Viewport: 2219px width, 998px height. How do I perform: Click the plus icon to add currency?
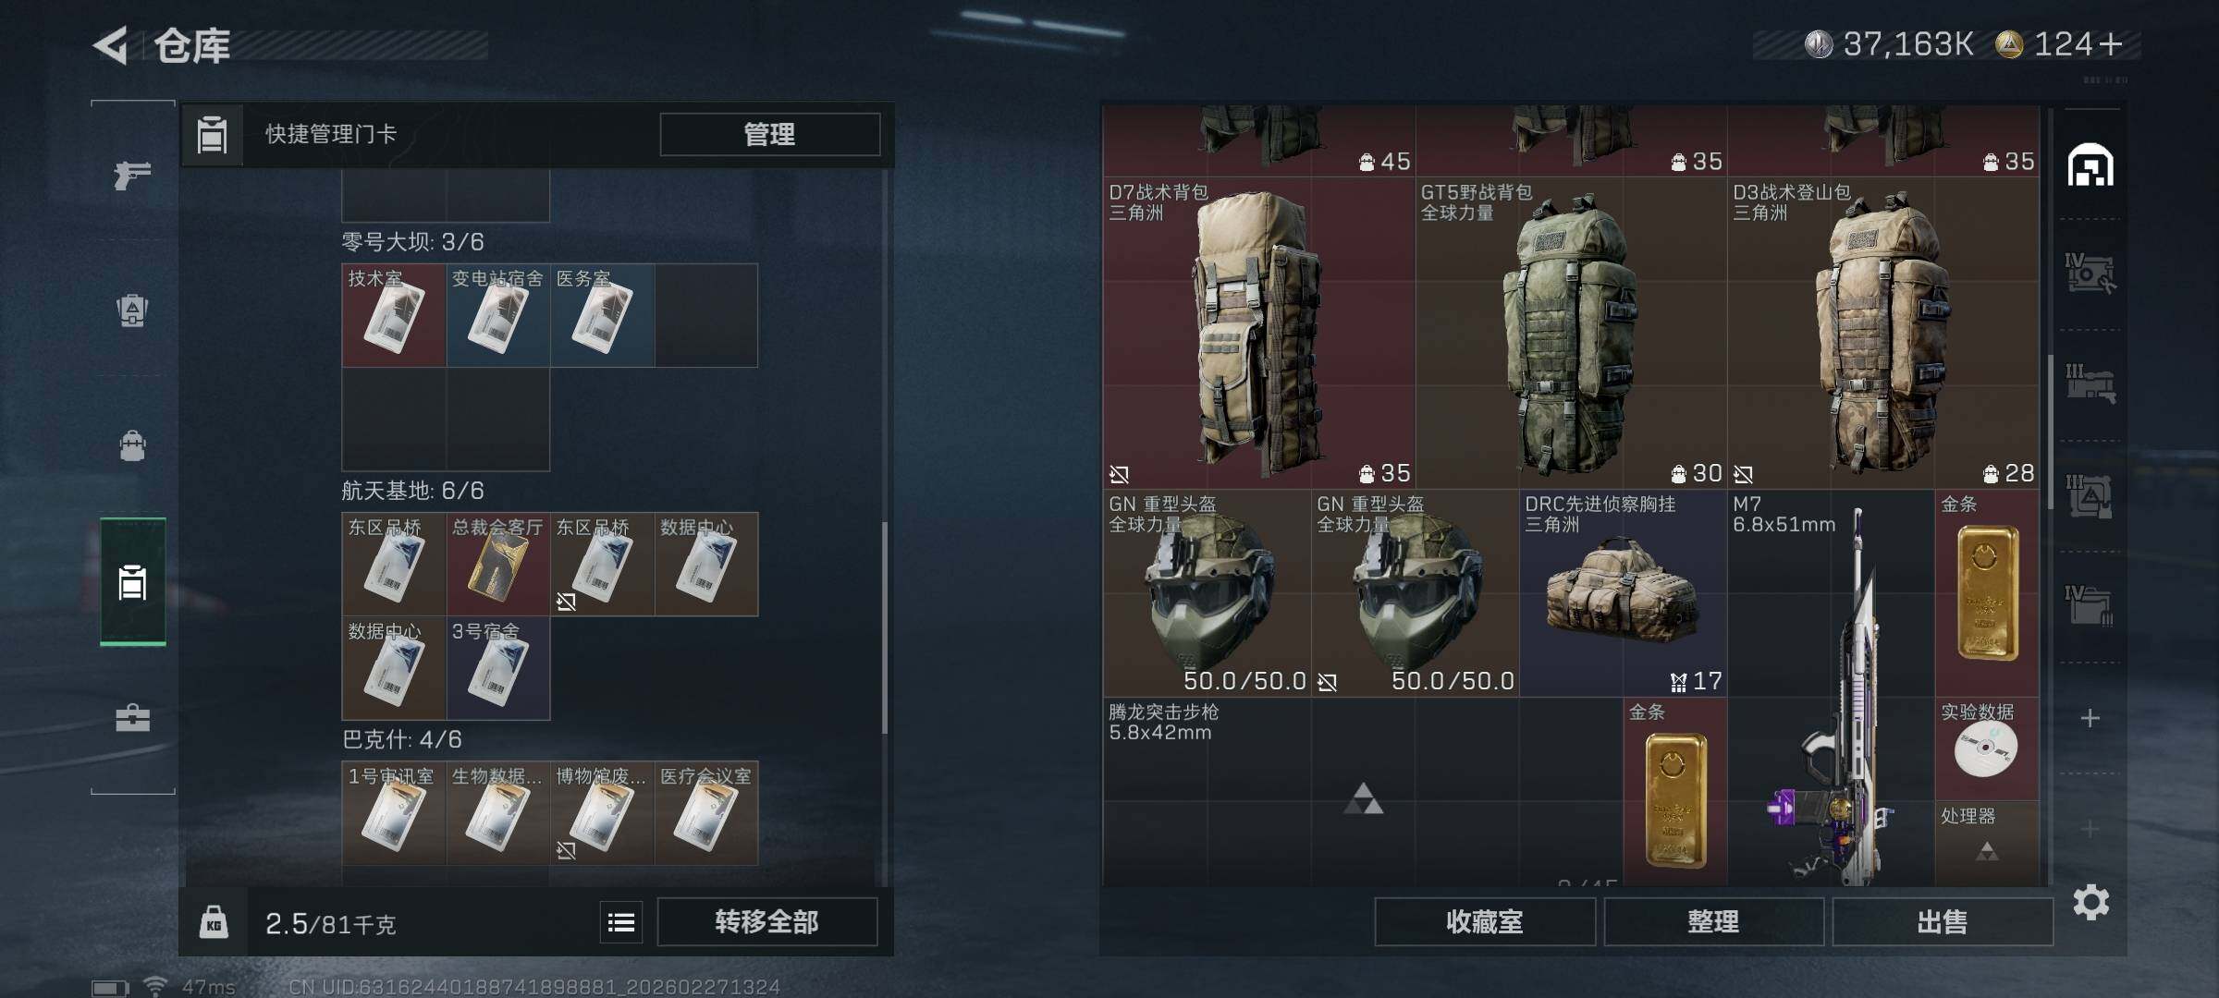click(2111, 44)
